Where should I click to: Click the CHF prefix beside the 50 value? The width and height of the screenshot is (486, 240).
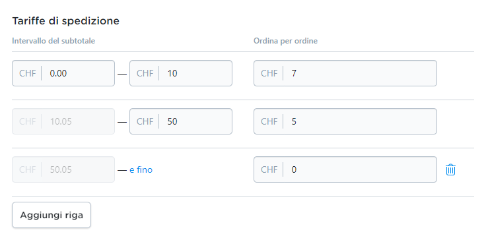[x=145, y=121]
